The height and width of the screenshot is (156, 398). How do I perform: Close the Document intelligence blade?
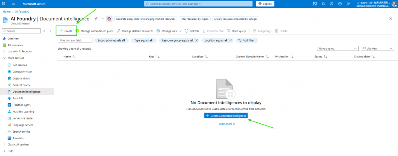click(x=390, y=19)
